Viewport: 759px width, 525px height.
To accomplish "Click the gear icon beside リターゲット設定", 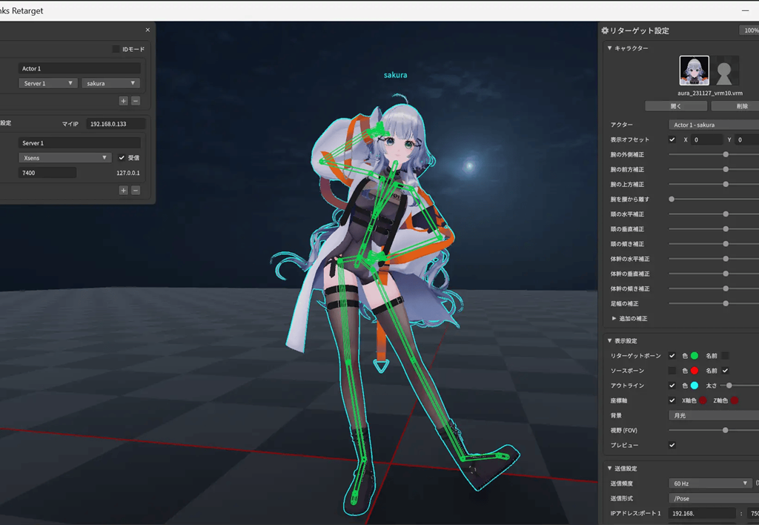I will coord(605,30).
